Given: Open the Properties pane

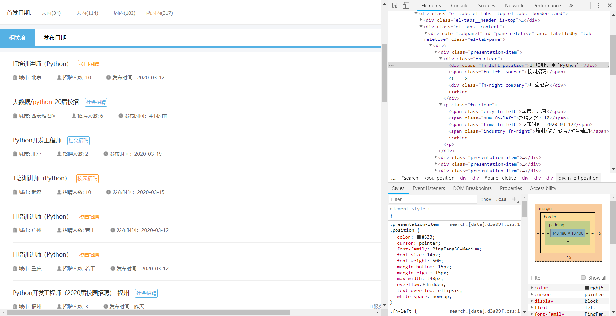Looking at the screenshot, I should pyautogui.click(x=511, y=188).
